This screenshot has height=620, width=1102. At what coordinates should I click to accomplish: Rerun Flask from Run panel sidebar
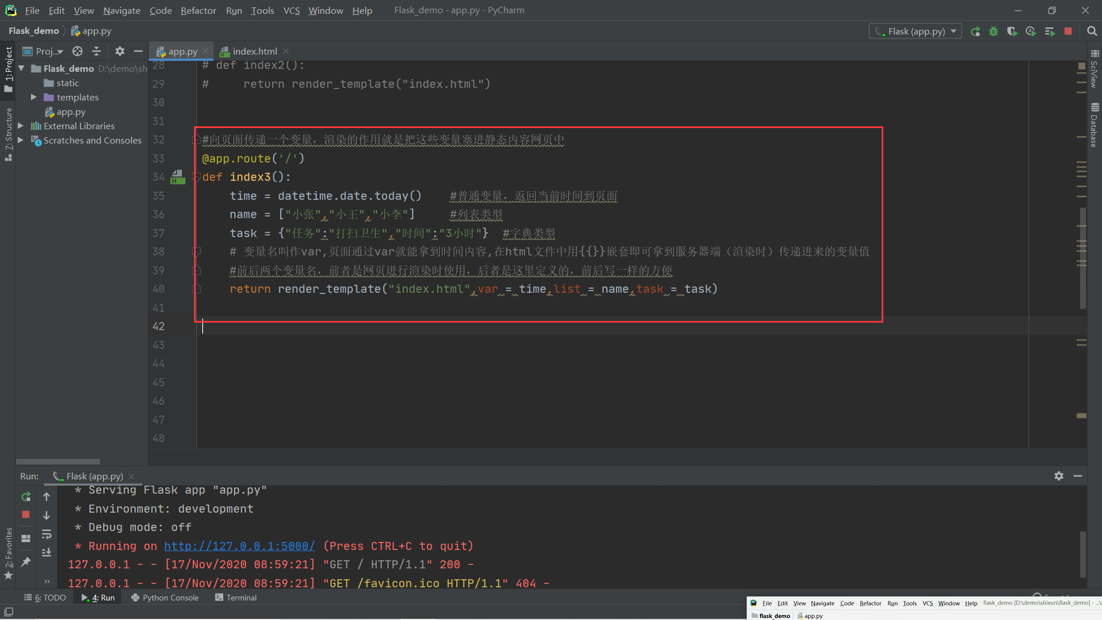(x=26, y=497)
